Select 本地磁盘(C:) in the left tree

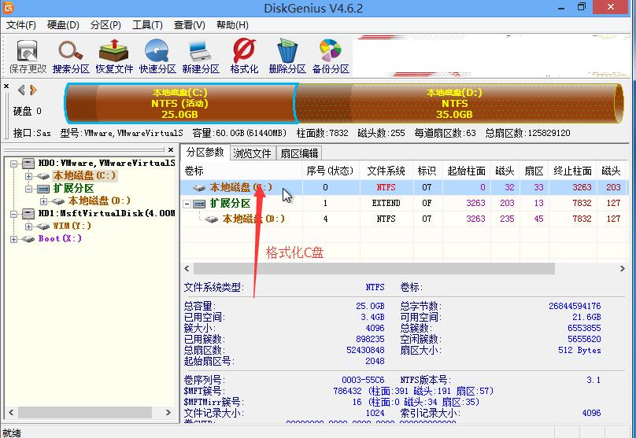click(85, 176)
